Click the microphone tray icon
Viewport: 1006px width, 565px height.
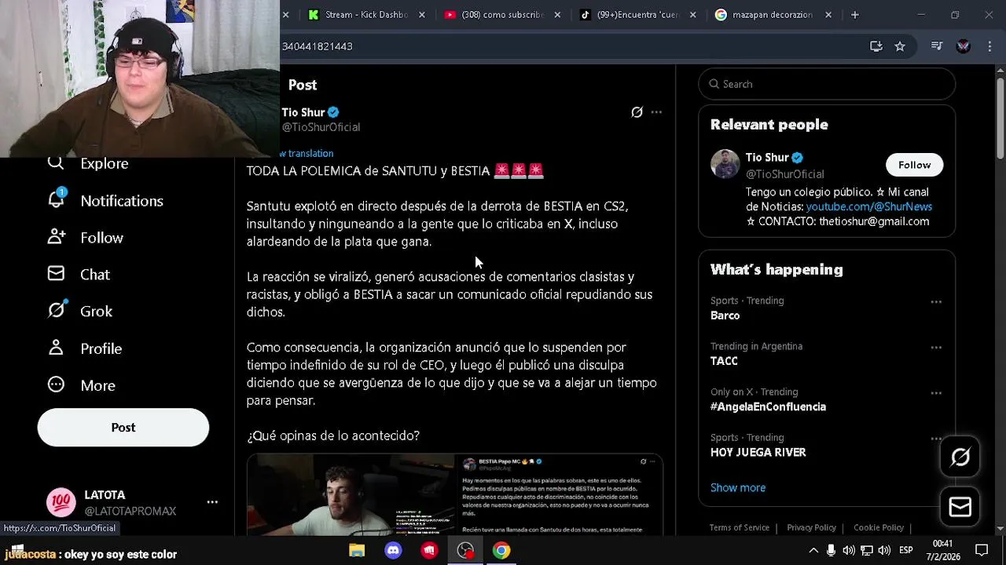[x=831, y=550]
